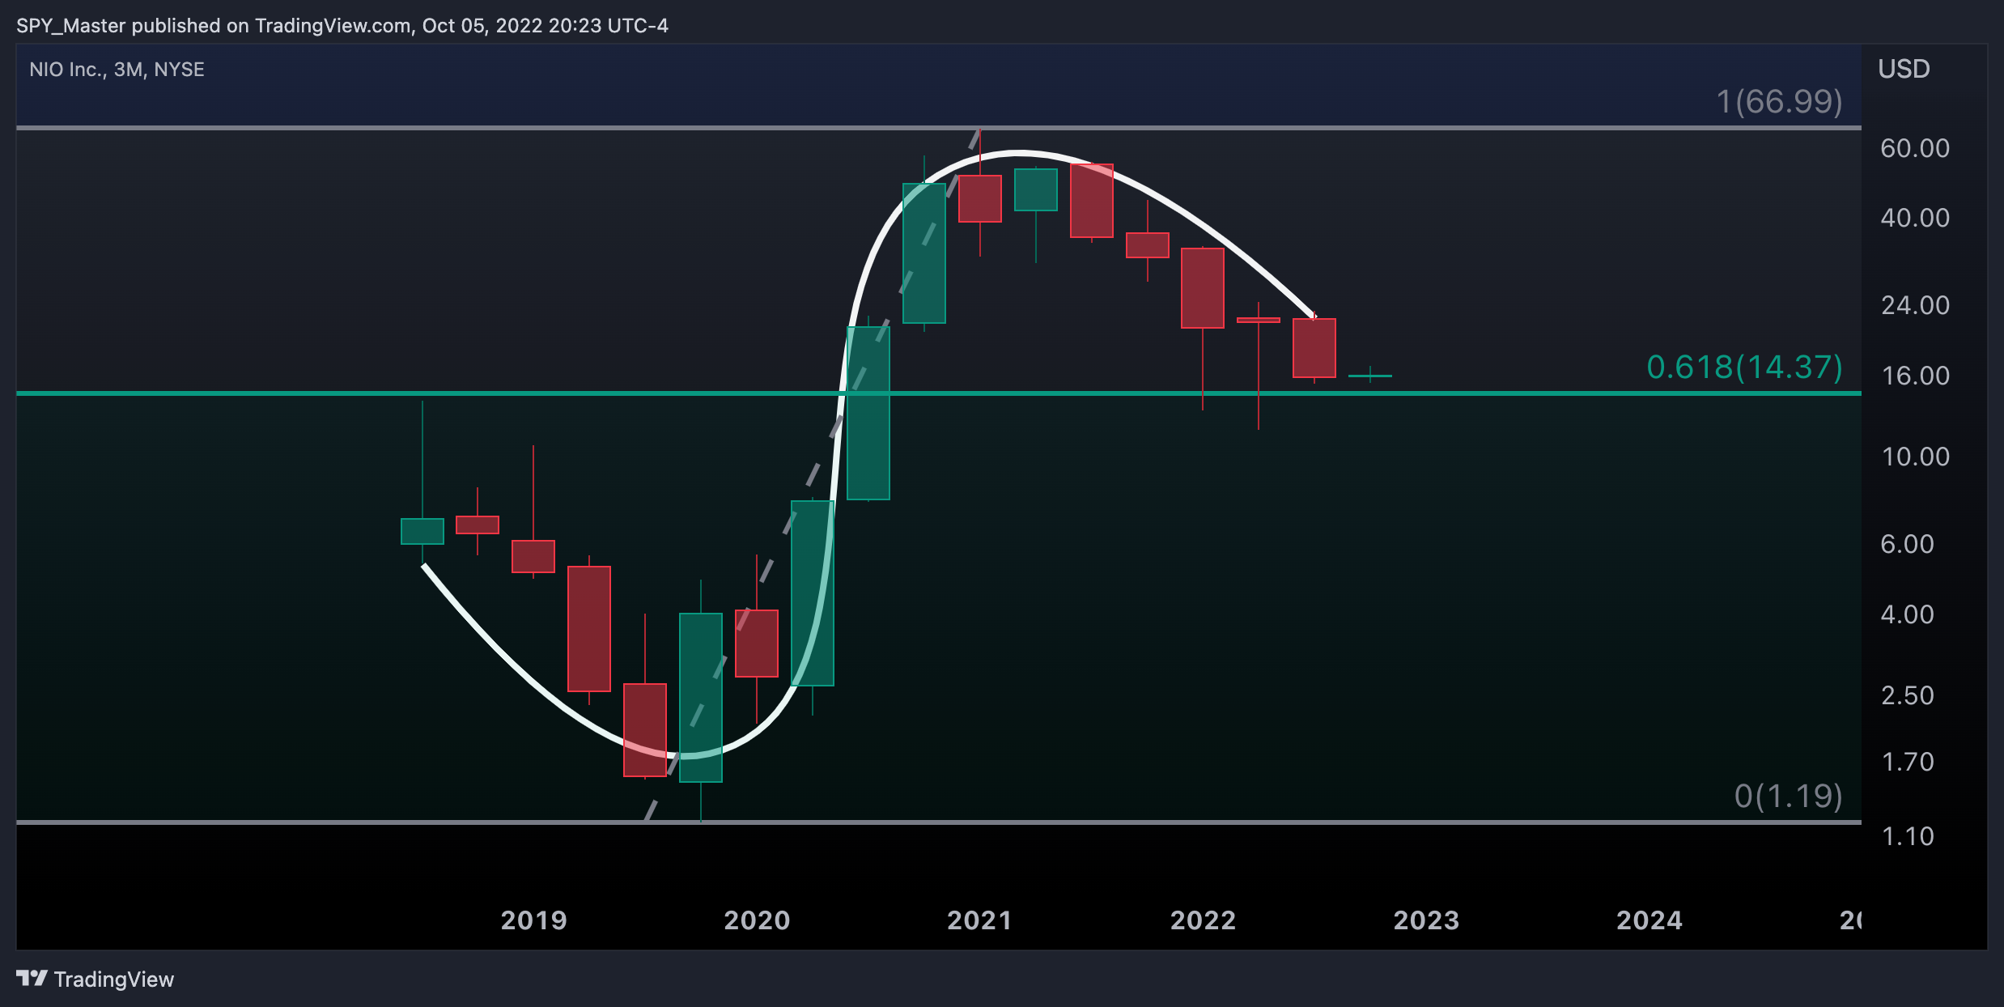Image resolution: width=2004 pixels, height=1007 pixels.
Task: Click the 16.00 price axis label
Action: (1915, 376)
